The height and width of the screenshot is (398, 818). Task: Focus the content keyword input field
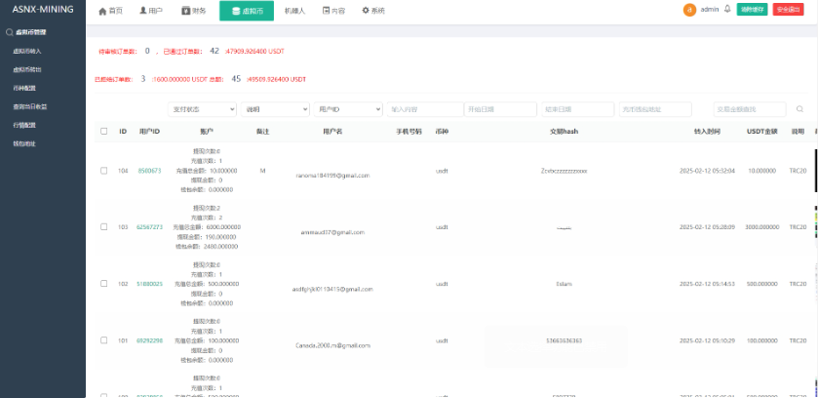[425, 109]
